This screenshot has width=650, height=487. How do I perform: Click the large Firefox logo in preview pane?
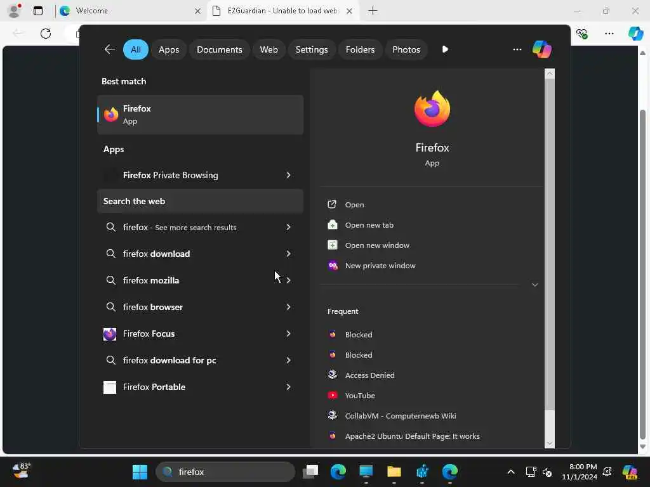pos(432,109)
